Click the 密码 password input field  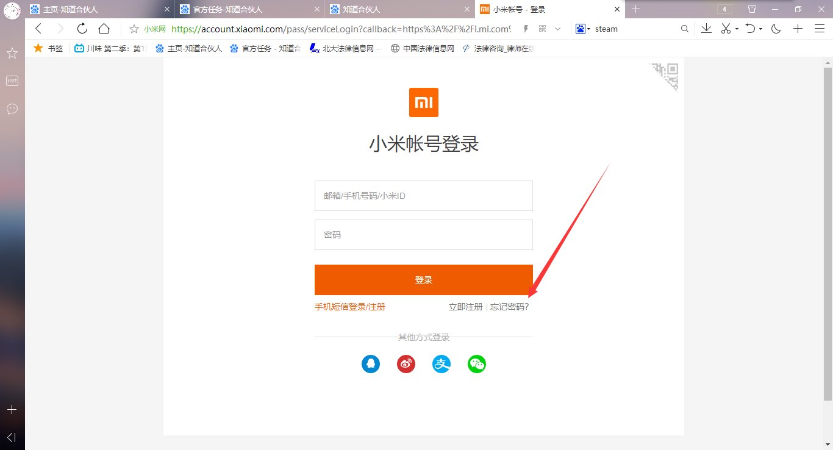coord(423,235)
